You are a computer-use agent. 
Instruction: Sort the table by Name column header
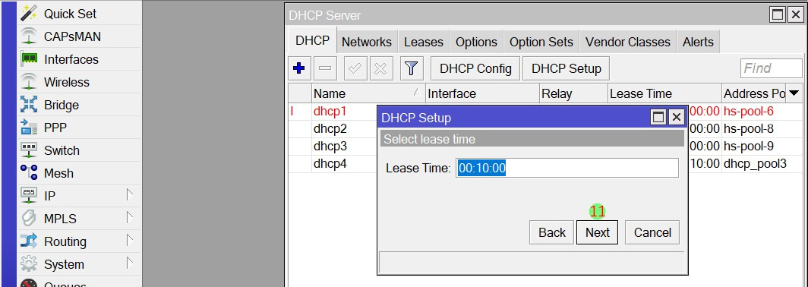[368, 94]
